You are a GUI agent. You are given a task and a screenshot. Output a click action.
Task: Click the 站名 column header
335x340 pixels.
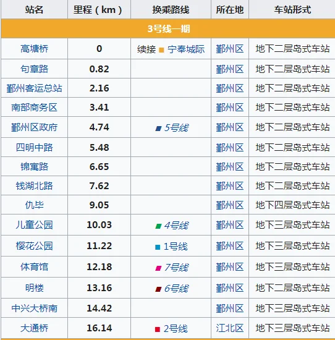point(34,9)
